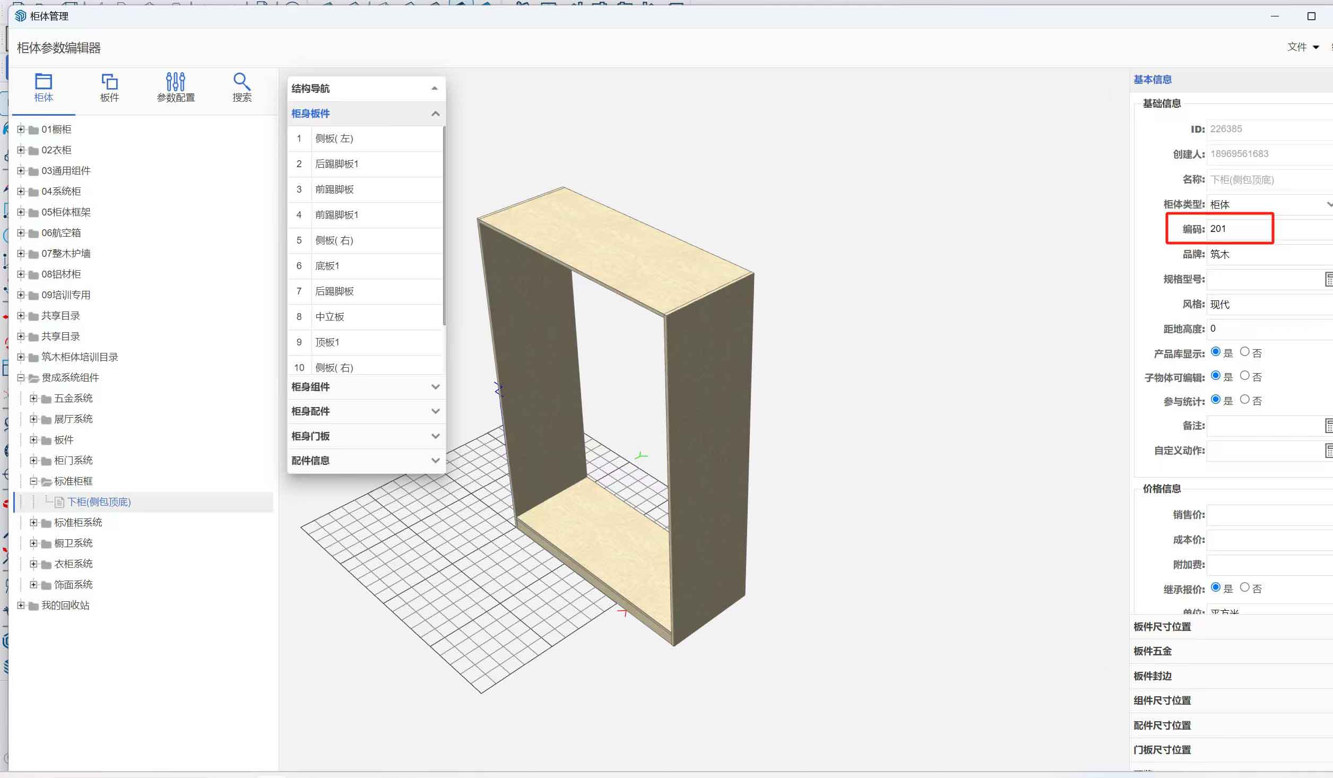This screenshot has height=778, width=1333.
Task: Open the 板件尺寸位置 section
Action: (1162, 627)
